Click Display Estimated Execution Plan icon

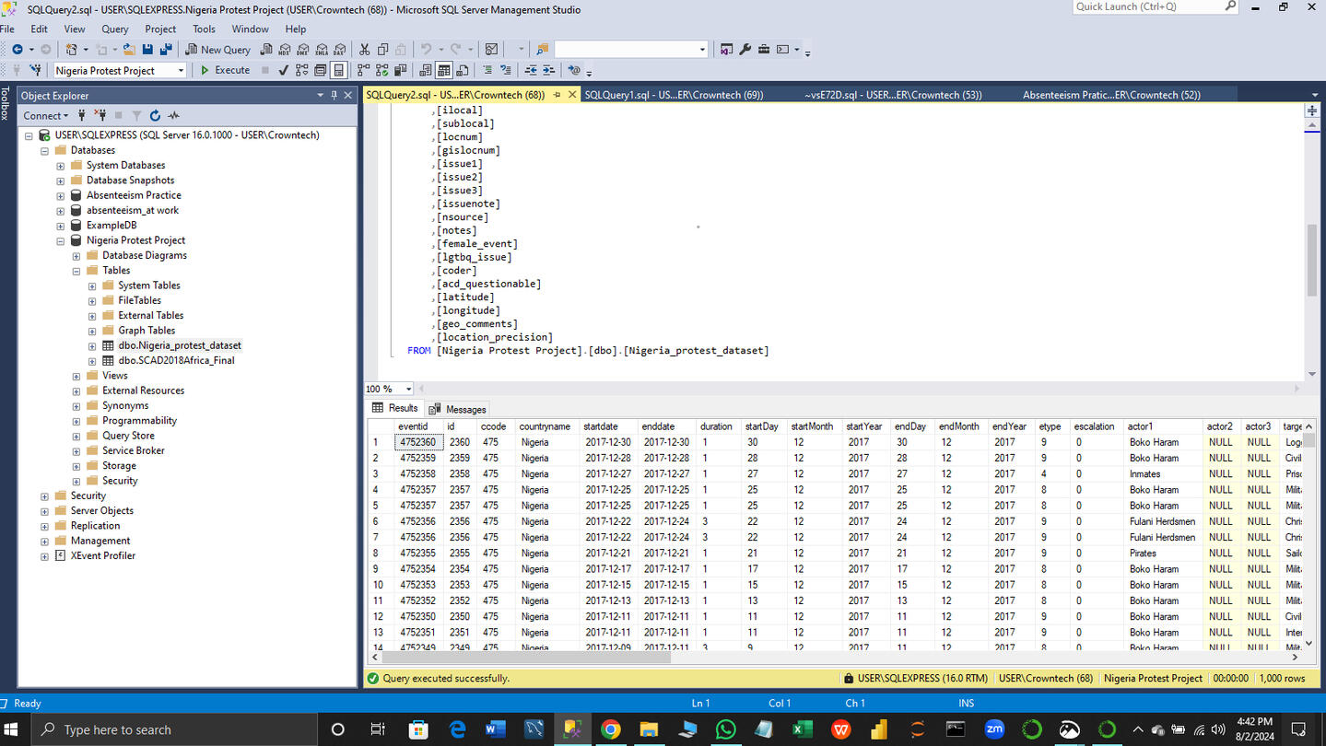[x=301, y=70]
